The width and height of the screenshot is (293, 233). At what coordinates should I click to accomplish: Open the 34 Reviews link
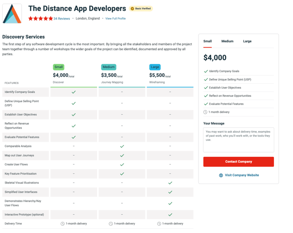coord(62,19)
